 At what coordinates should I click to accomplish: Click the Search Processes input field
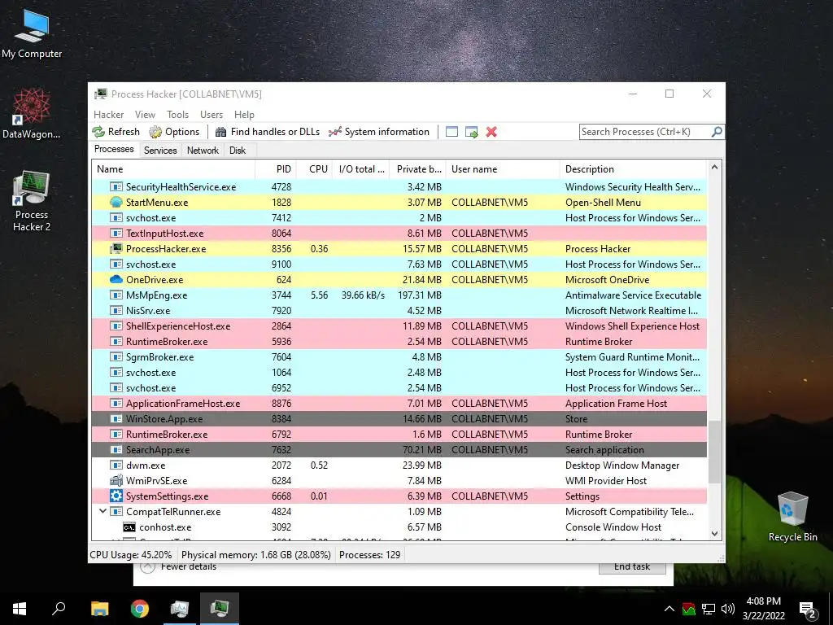pos(645,132)
